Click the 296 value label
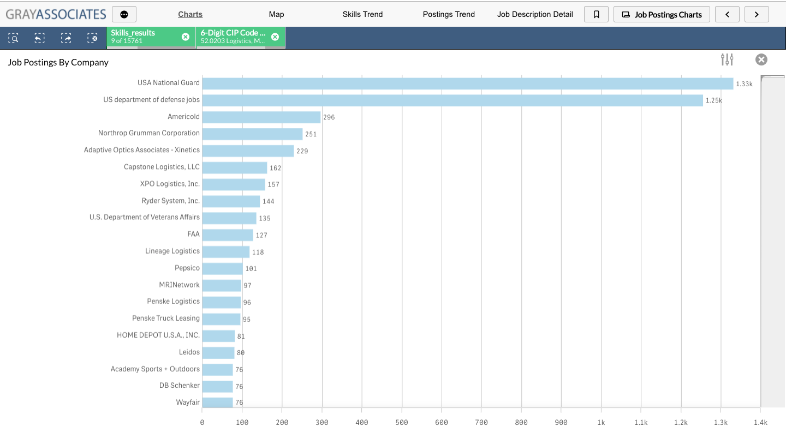The height and width of the screenshot is (432, 786). pyautogui.click(x=329, y=117)
